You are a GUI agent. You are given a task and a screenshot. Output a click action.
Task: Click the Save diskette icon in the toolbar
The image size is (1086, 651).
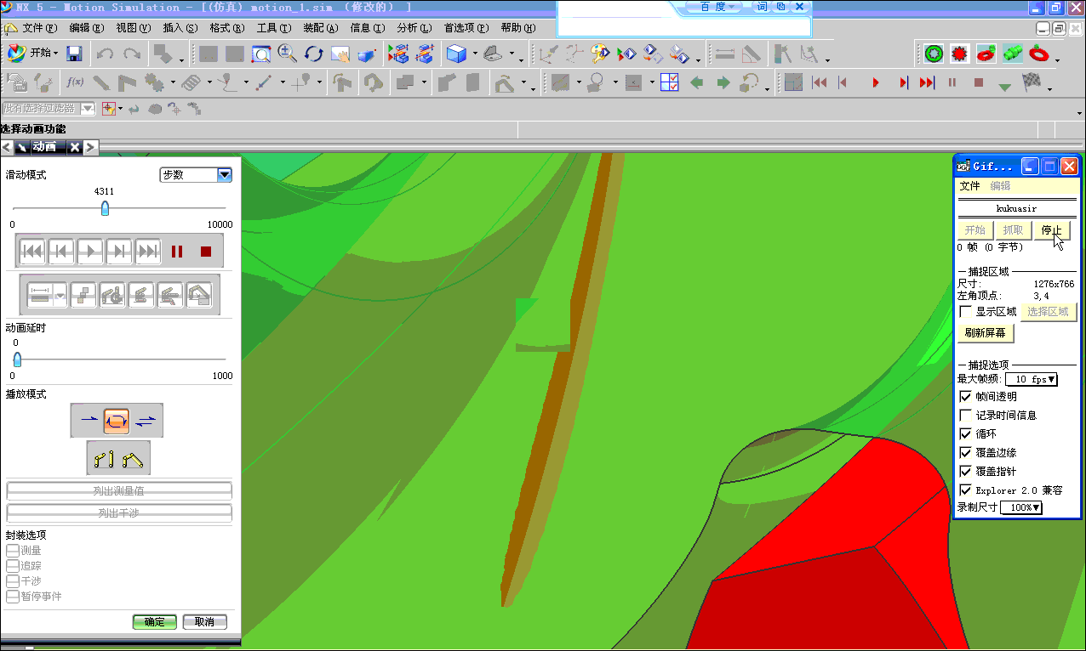click(x=74, y=54)
